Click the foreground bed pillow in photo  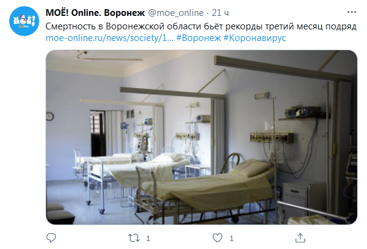[x=251, y=167]
